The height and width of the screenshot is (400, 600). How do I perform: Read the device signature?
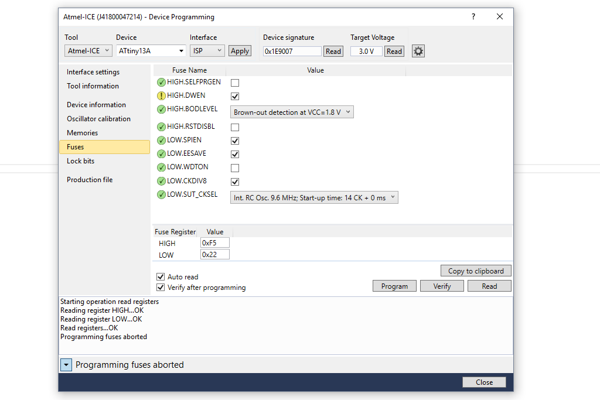click(333, 51)
